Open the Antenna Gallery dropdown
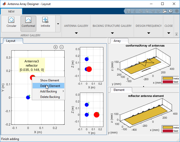Screen dimensions: 180x142 coord(76,33)
